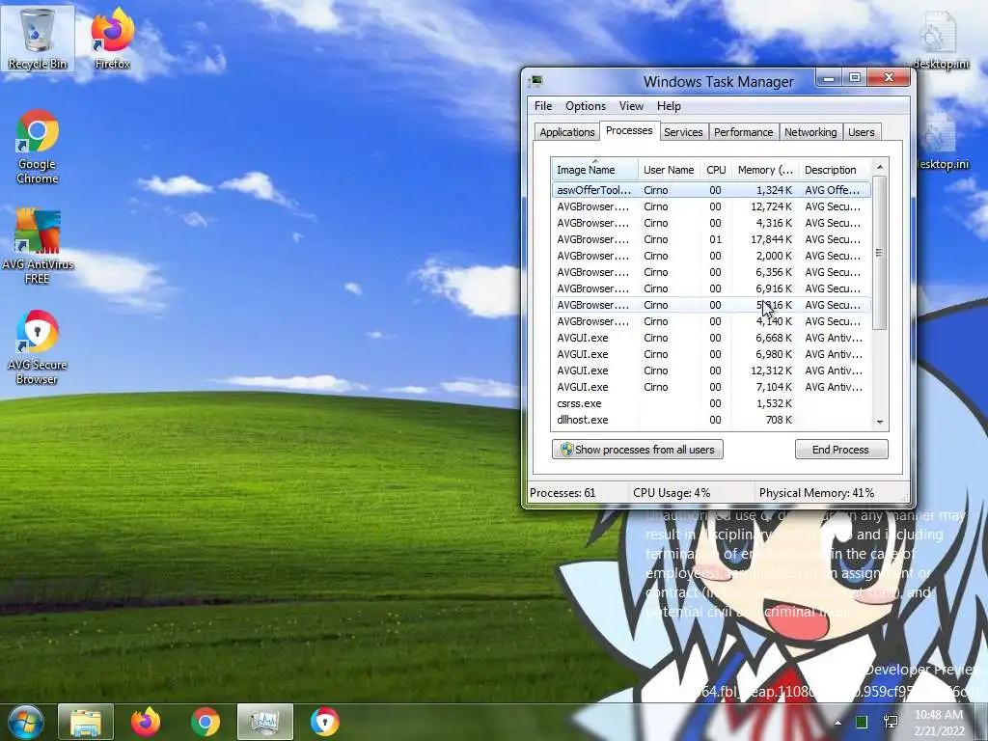Click the Physical Memory: 41% status entry
Viewport: 988px width, 741px height.
pyautogui.click(x=816, y=493)
